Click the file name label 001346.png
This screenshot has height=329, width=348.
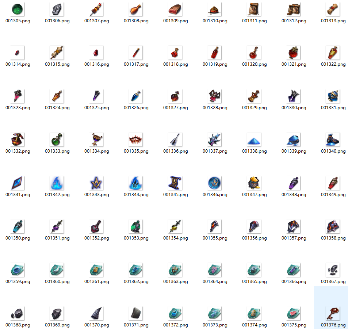click(215, 195)
